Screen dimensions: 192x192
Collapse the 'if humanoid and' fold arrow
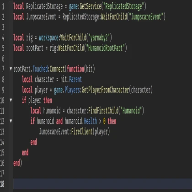(11, 121)
